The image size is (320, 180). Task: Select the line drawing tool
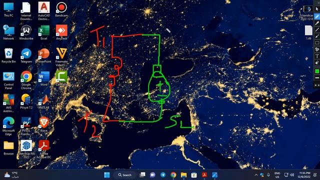pos(317,30)
